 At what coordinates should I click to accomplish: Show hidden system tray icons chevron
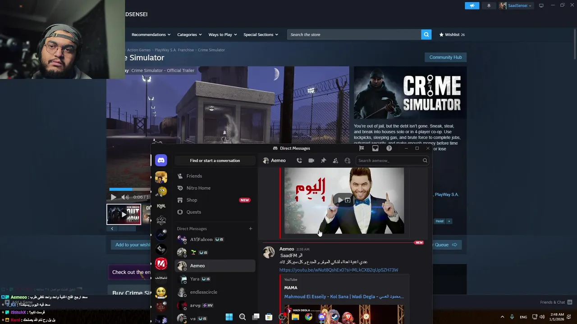click(502, 317)
